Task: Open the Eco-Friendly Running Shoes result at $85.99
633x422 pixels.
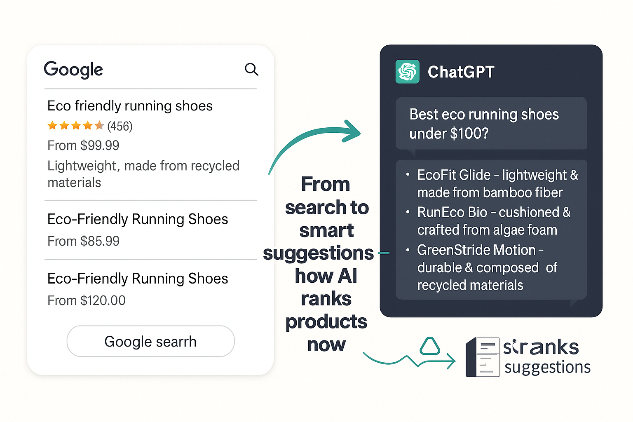Action: 138,219
